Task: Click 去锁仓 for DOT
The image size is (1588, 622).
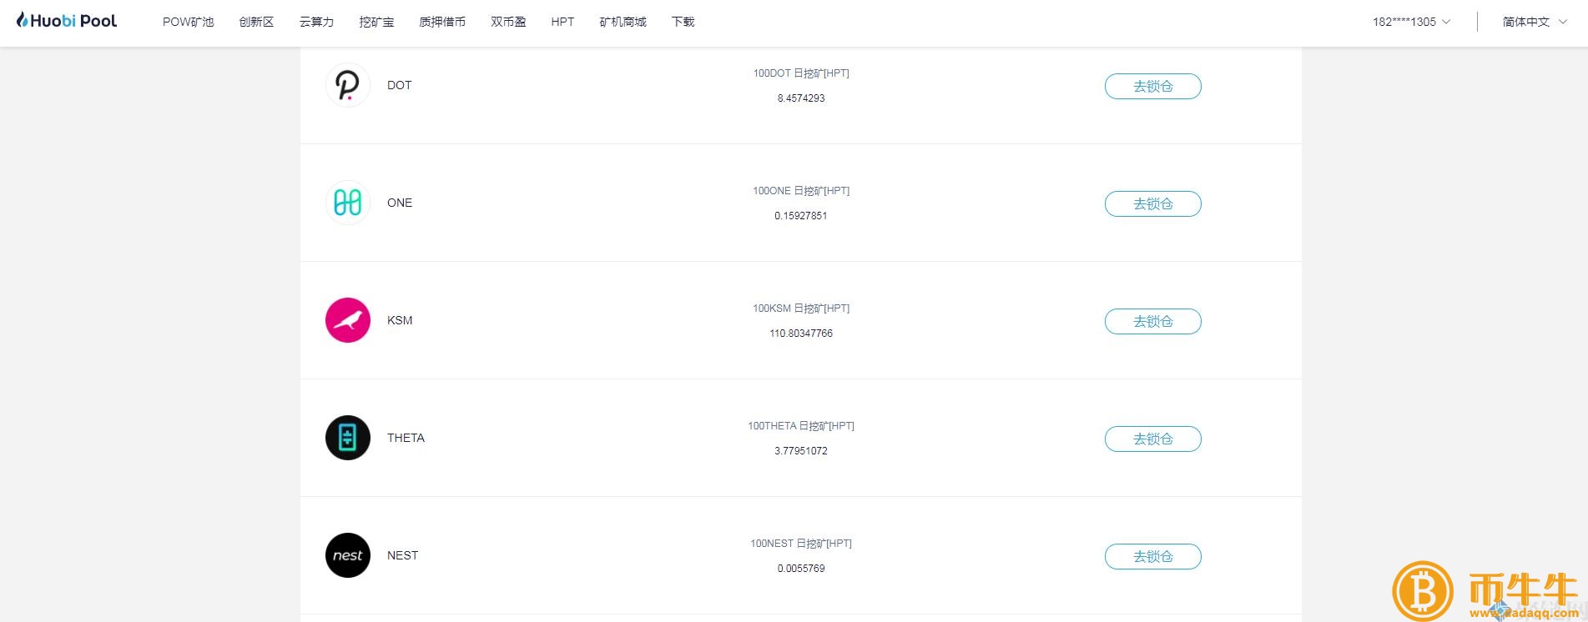Action: click(x=1152, y=86)
